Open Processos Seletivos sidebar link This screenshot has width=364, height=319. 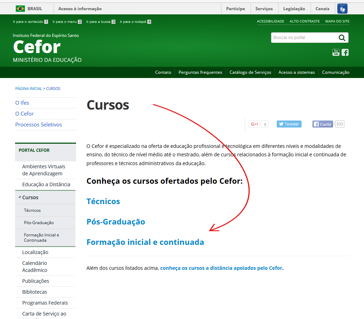pyautogui.click(x=39, y=125)
